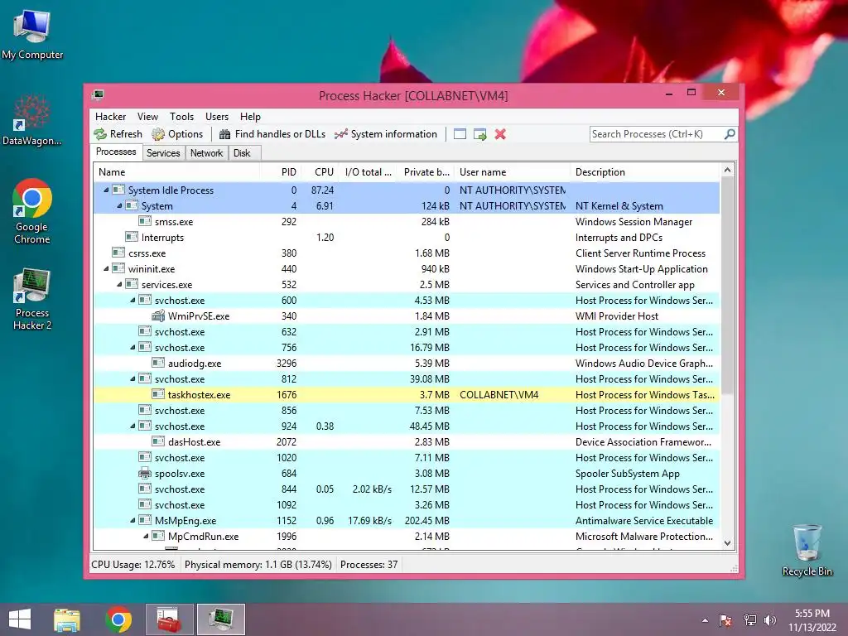The image size is (848, 636).
Task: Open Google Chrome desktop shortcut
Action: 32,211
